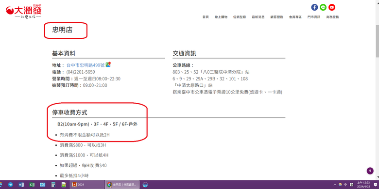
Task: Click the vertical scrollbar thumb
Action: pyautogui.click(x=377, y=41)
